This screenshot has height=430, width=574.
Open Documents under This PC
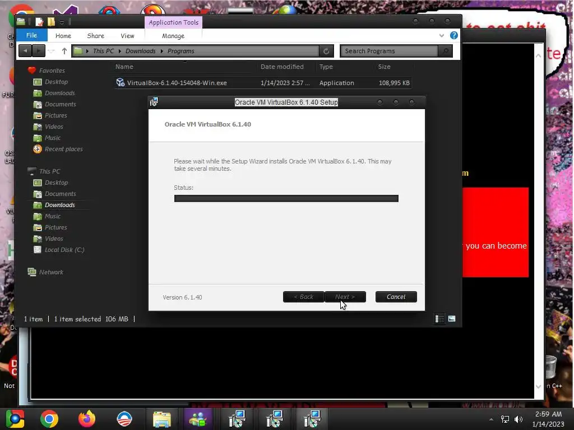[61, 194]
